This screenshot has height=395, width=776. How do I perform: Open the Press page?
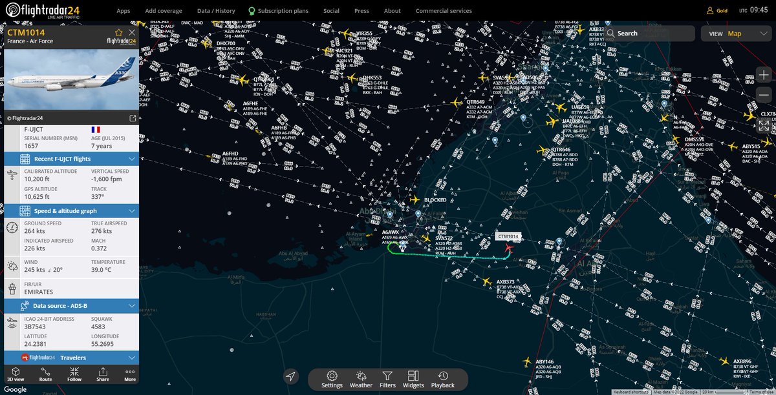click(361, 11)
